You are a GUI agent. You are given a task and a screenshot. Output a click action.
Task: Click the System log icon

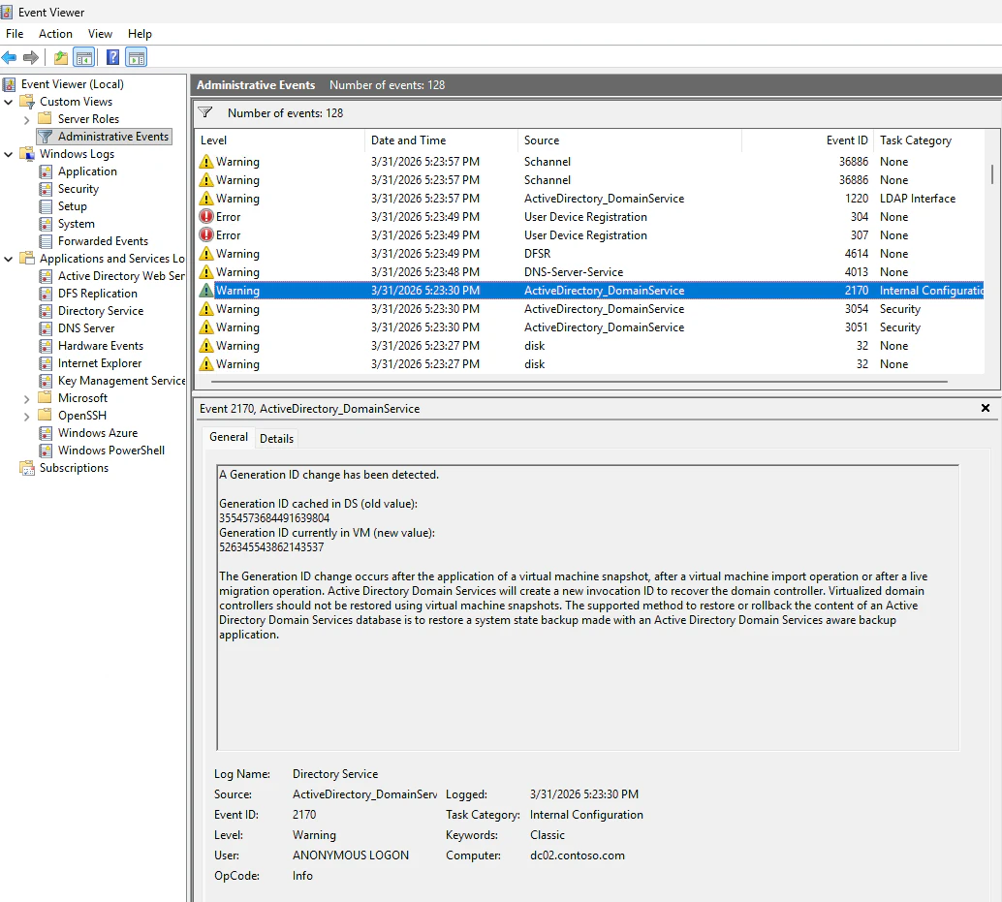click(46, 224)
